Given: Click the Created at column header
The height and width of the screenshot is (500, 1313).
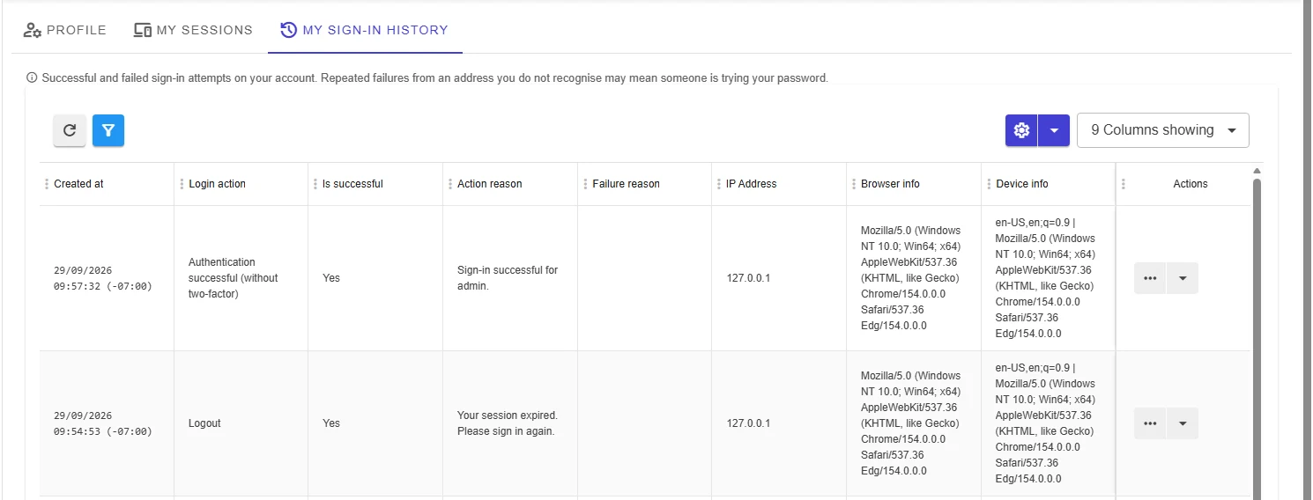Looking at the screenshot, I should 78,184.
